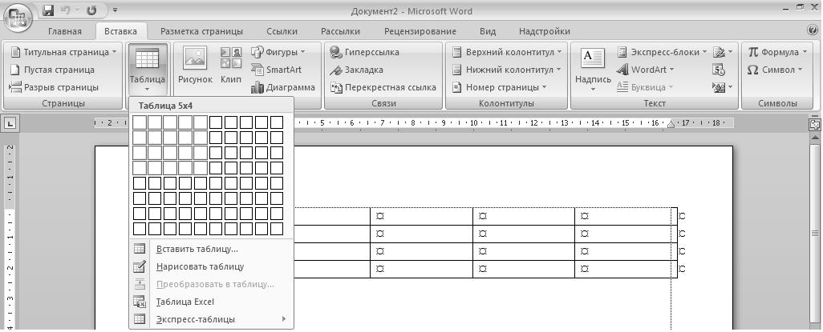Open the Надстройки tab
The width and height of the screenshot is (823, 332).
[x=545, y=31]
